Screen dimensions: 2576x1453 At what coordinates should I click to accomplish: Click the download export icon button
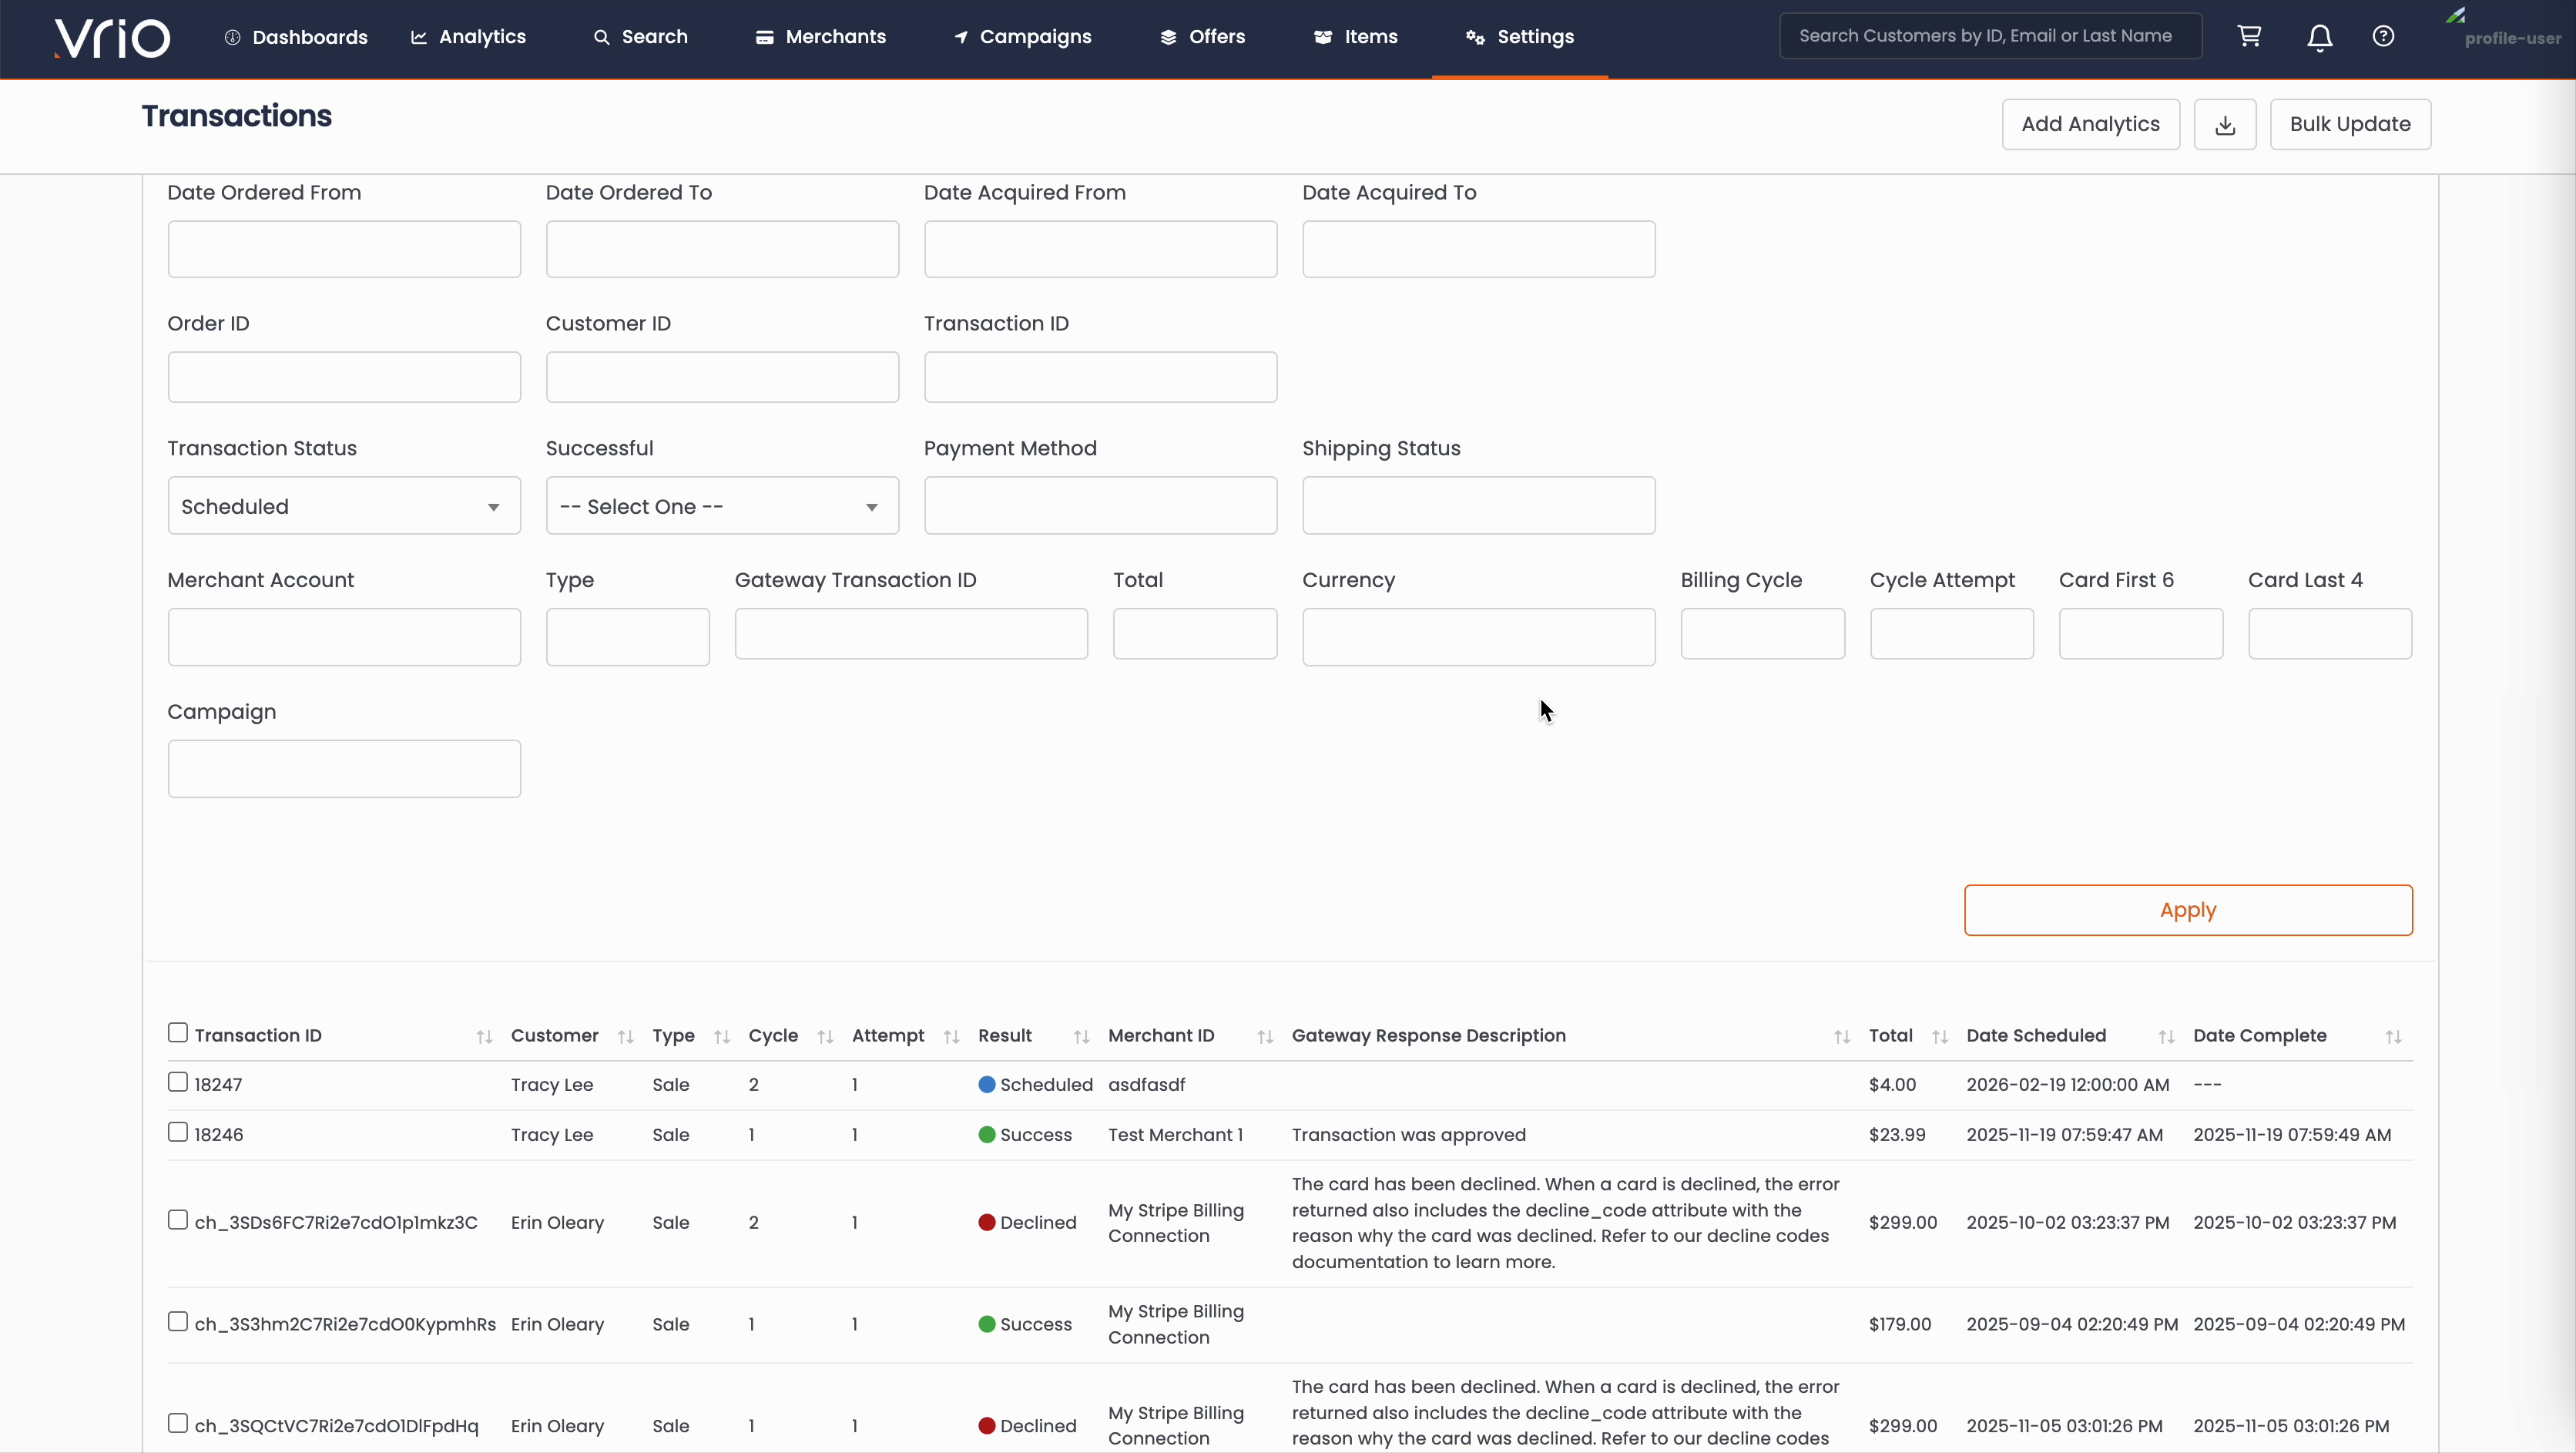click(2225, 124)
